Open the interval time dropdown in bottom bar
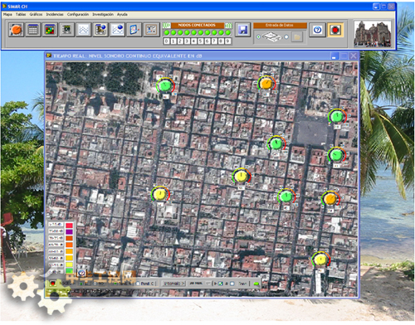 pos(200,284)
